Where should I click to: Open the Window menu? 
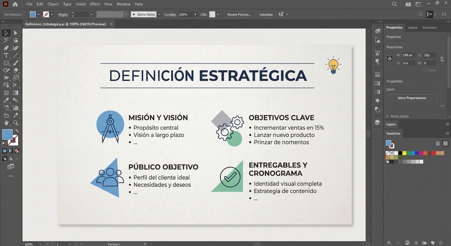coord(124,4)
